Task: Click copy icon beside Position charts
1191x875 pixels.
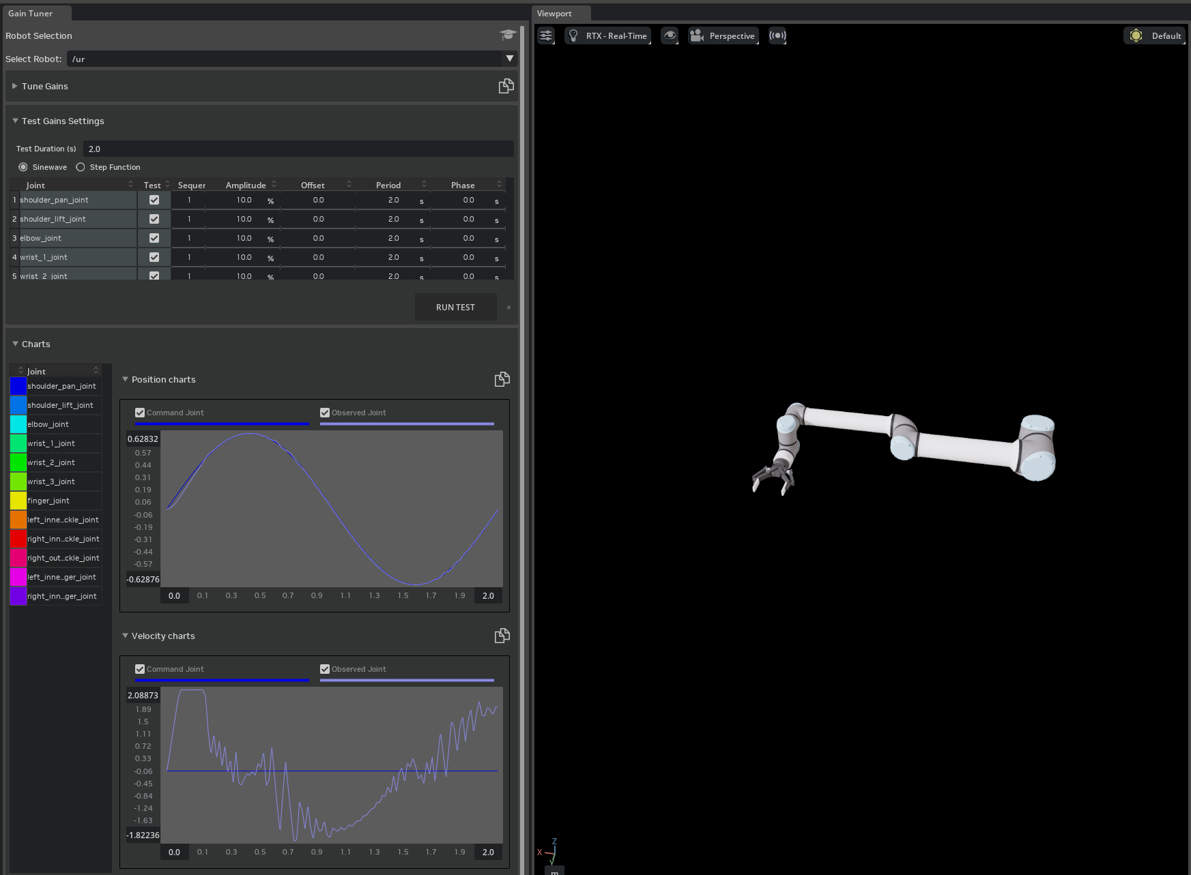Action: point(502,380)
